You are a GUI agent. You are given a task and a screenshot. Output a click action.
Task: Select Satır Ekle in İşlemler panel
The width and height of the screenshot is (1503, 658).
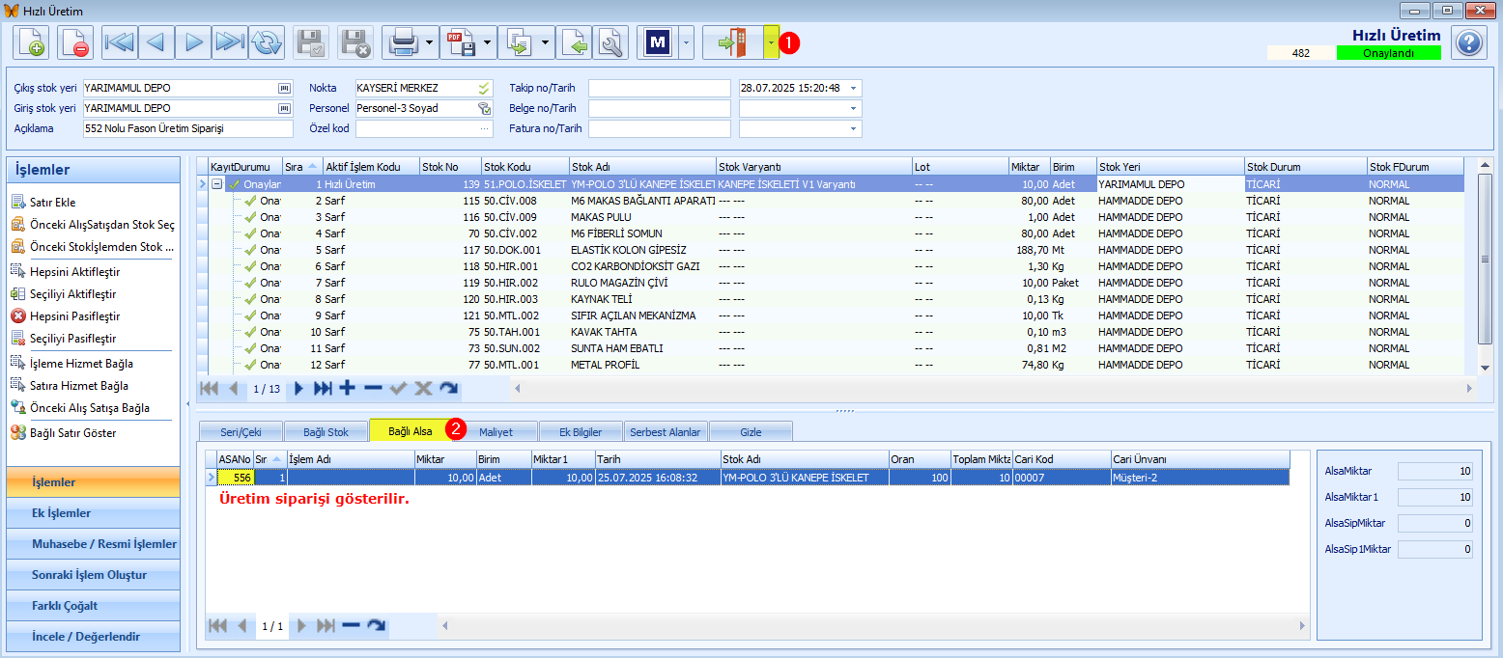tap(53, 202)
